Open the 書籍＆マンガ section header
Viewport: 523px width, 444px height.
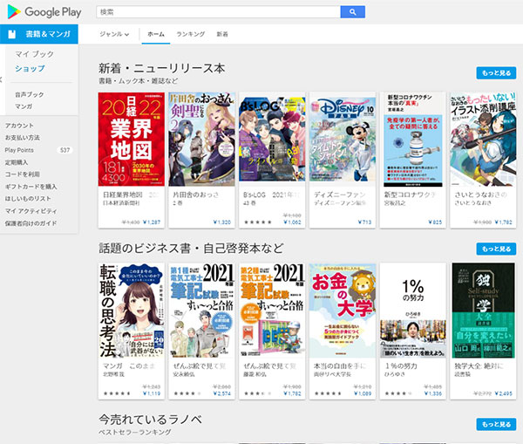click(39, 34)
